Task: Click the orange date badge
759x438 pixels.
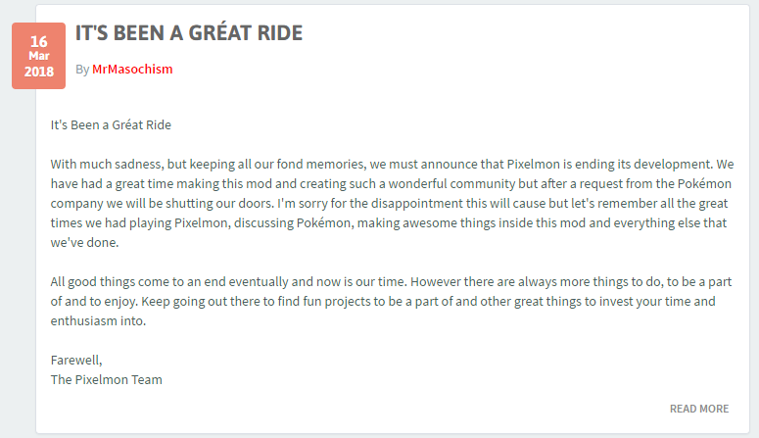Action: (x=39, y=56)
